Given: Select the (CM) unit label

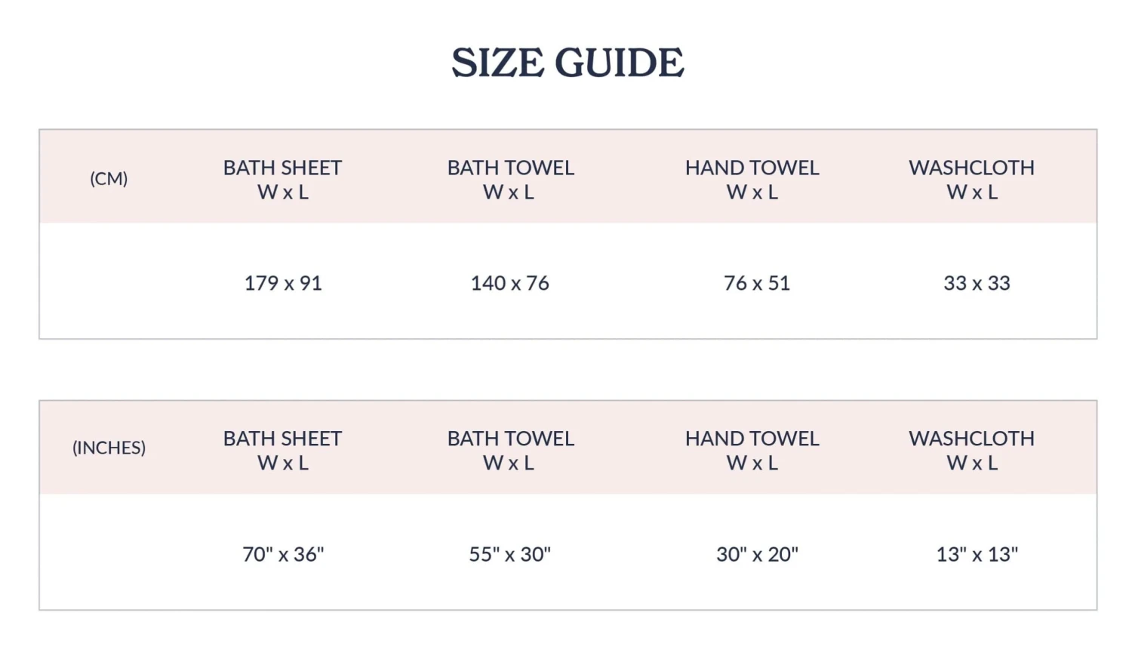Looking at the screenshot, I should [109, 179].
